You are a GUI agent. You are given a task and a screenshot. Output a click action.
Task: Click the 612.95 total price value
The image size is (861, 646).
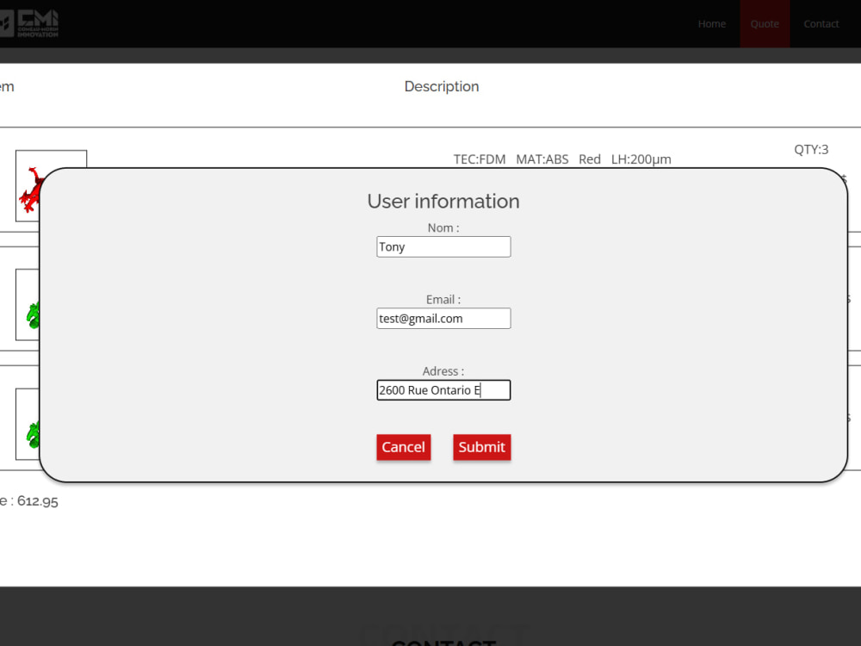tap(37, 501)
